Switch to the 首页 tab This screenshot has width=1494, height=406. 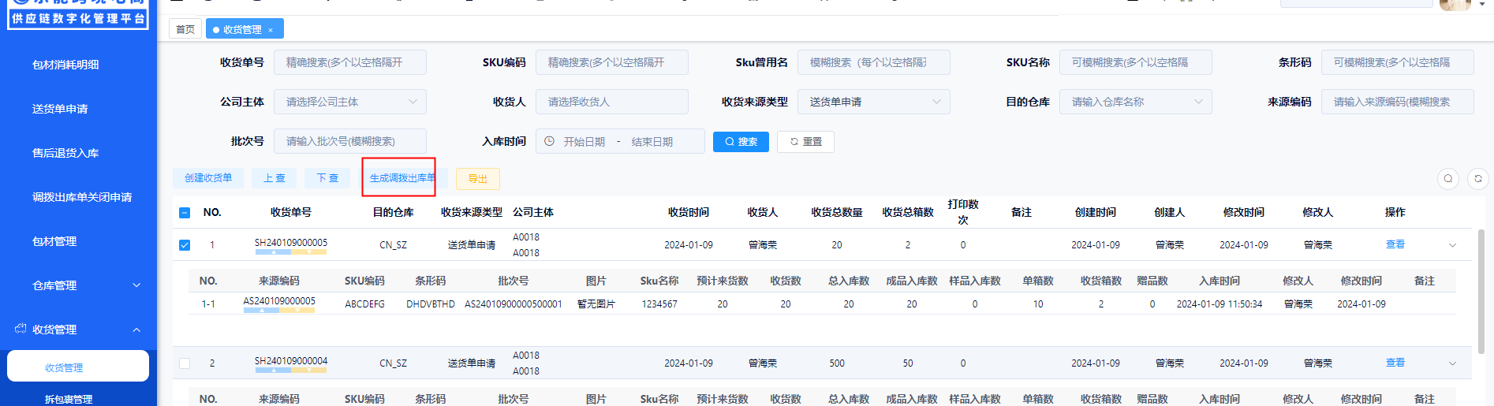[185, 29]
